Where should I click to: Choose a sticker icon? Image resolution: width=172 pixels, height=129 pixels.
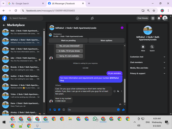click(x=59, y=110)
